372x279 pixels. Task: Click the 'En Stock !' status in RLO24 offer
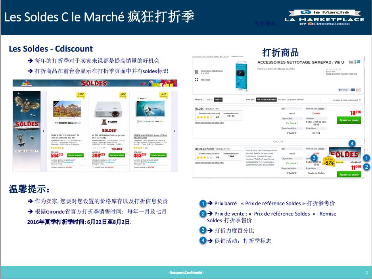pyautogui.click(x=292, y=123)
